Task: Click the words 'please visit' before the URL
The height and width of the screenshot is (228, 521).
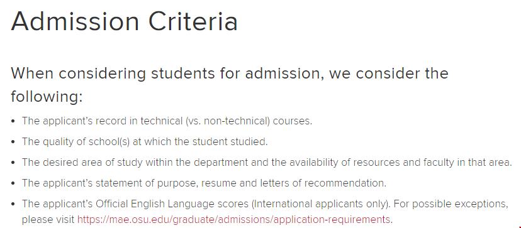Action: [x=48, y=220]
